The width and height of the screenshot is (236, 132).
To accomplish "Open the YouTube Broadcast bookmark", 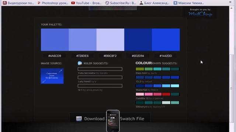I will click(86, 3).
